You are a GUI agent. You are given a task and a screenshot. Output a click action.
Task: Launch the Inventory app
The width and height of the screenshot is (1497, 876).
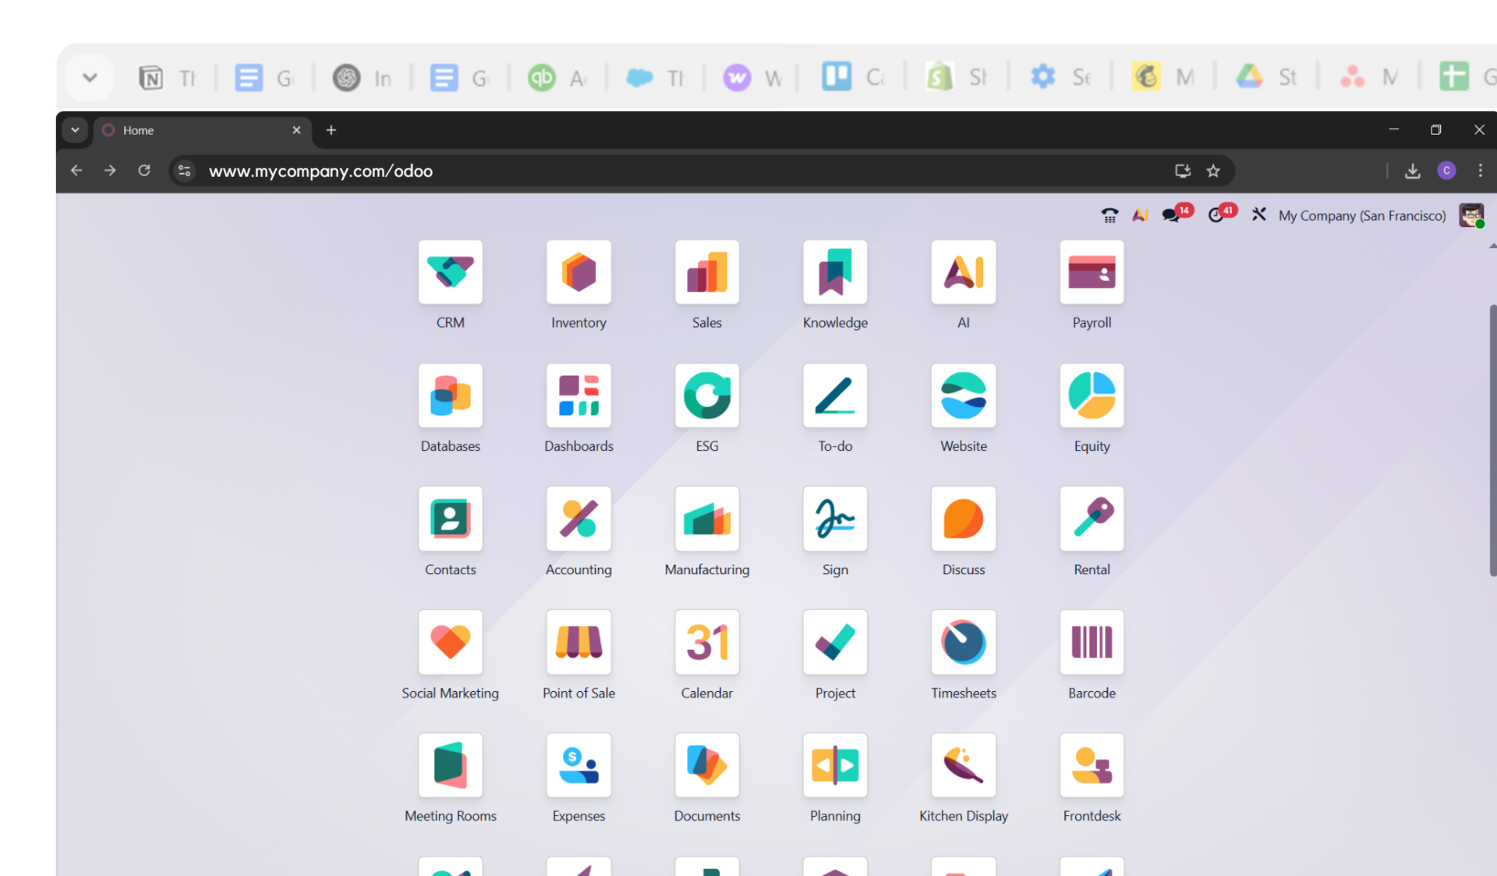[579, 272]
